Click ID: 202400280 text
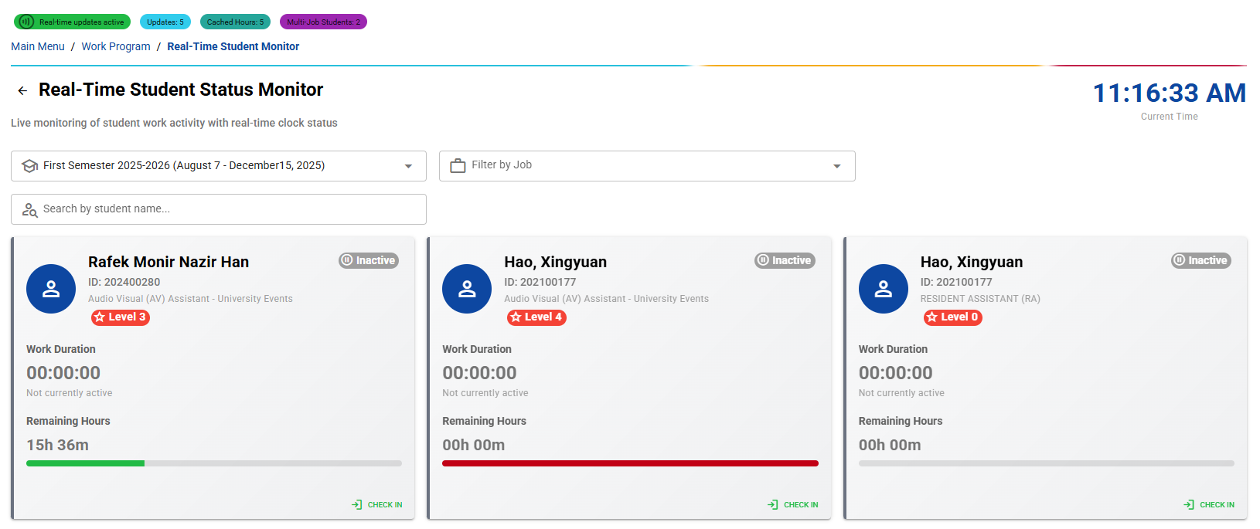This screenshot has height=529, width=1260. click(124, 282)
